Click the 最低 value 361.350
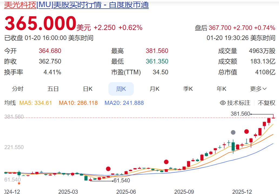Viewport: 279px width, 194px height. pos(157,61)
